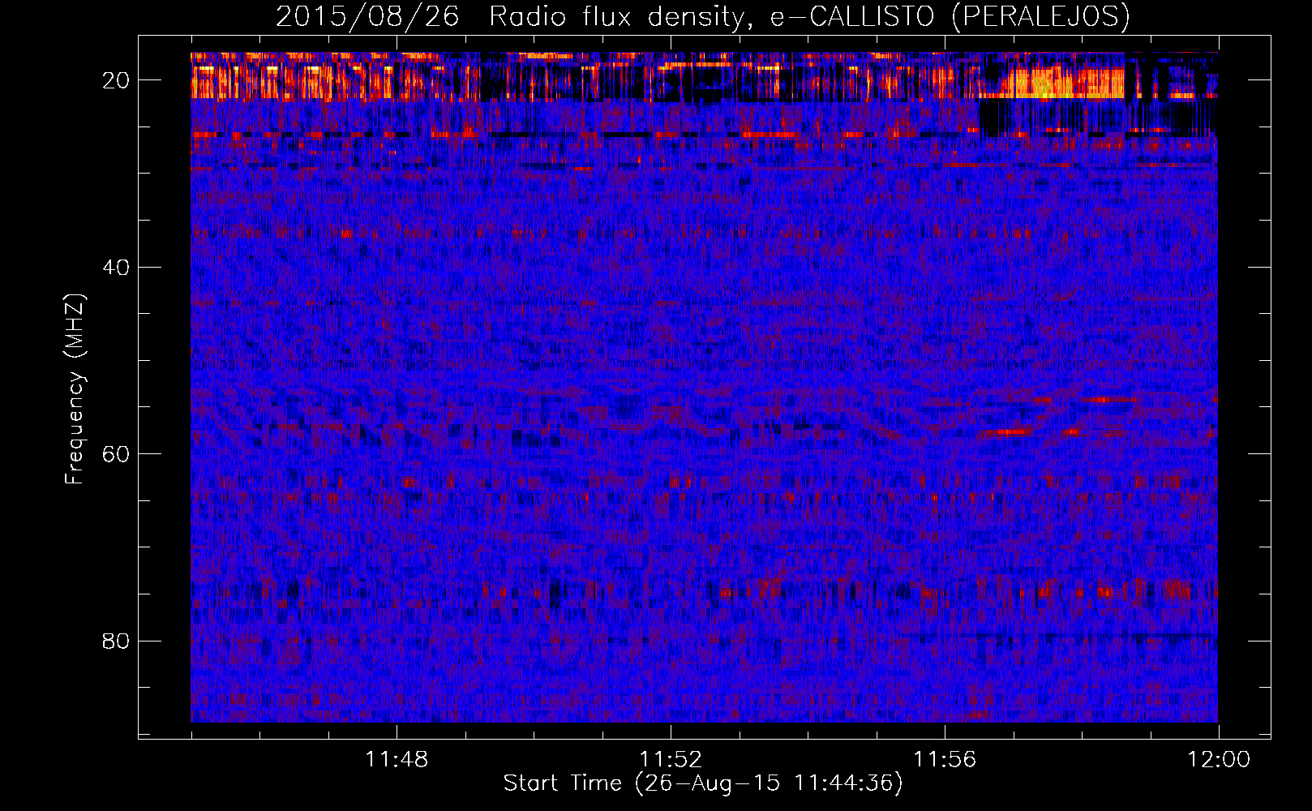Click the "60" frequency tick label
The width and height of the screenshot is (1312, 811).
point(116,453)
